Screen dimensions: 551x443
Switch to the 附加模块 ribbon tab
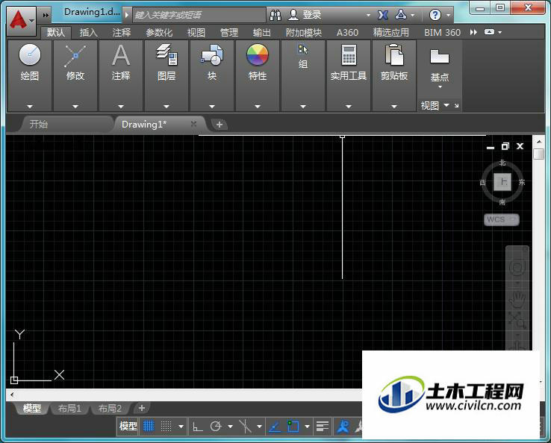pos(304,33)
